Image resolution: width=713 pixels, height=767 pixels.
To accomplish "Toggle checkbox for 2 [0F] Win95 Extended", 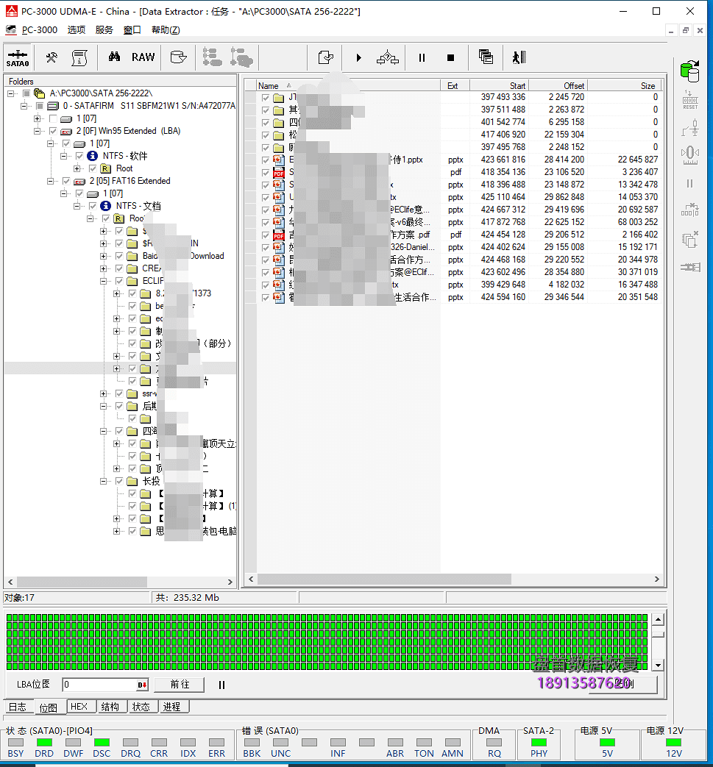I will (x=53, y=131).
